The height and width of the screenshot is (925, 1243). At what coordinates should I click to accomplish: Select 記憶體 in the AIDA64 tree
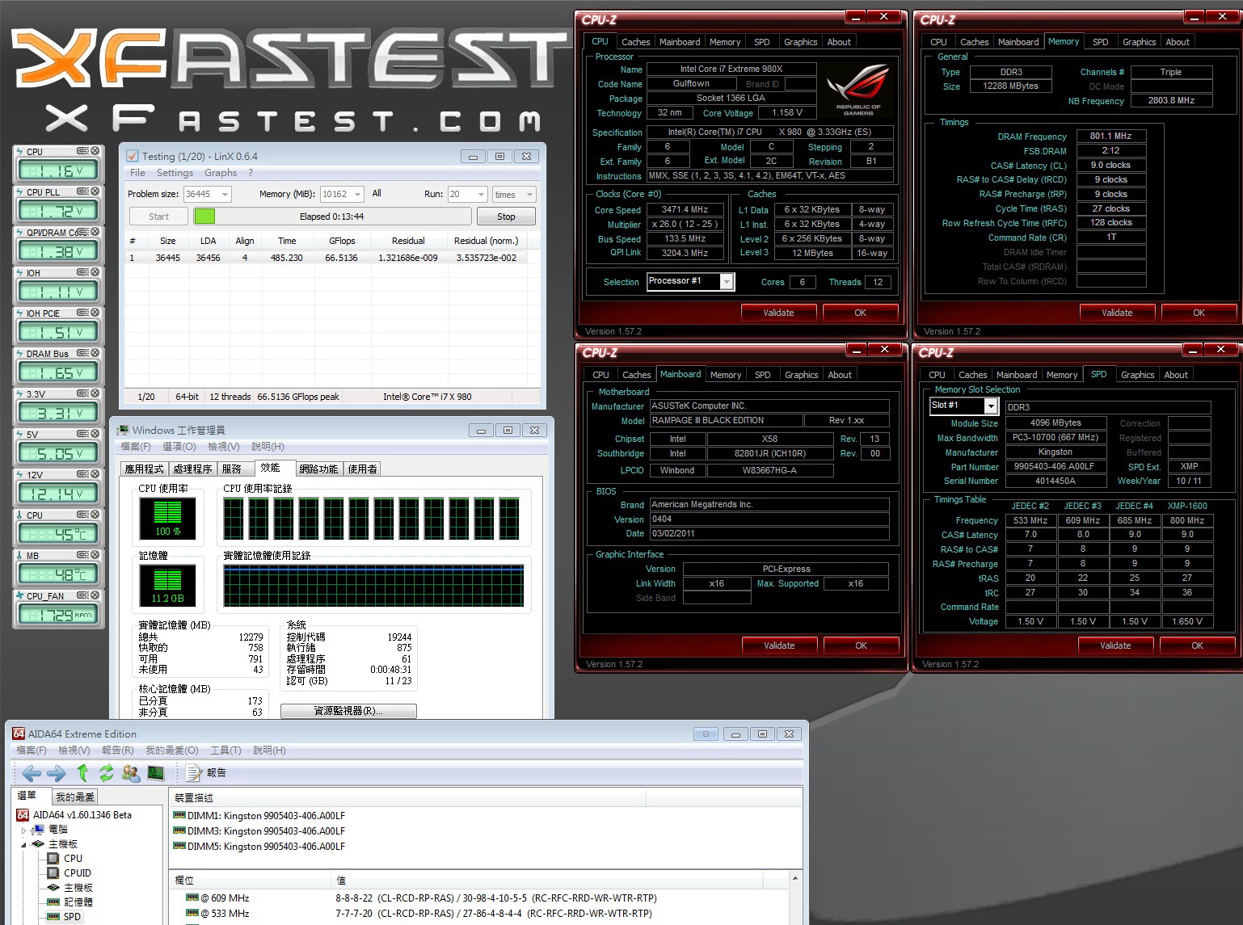coord(78,902)
